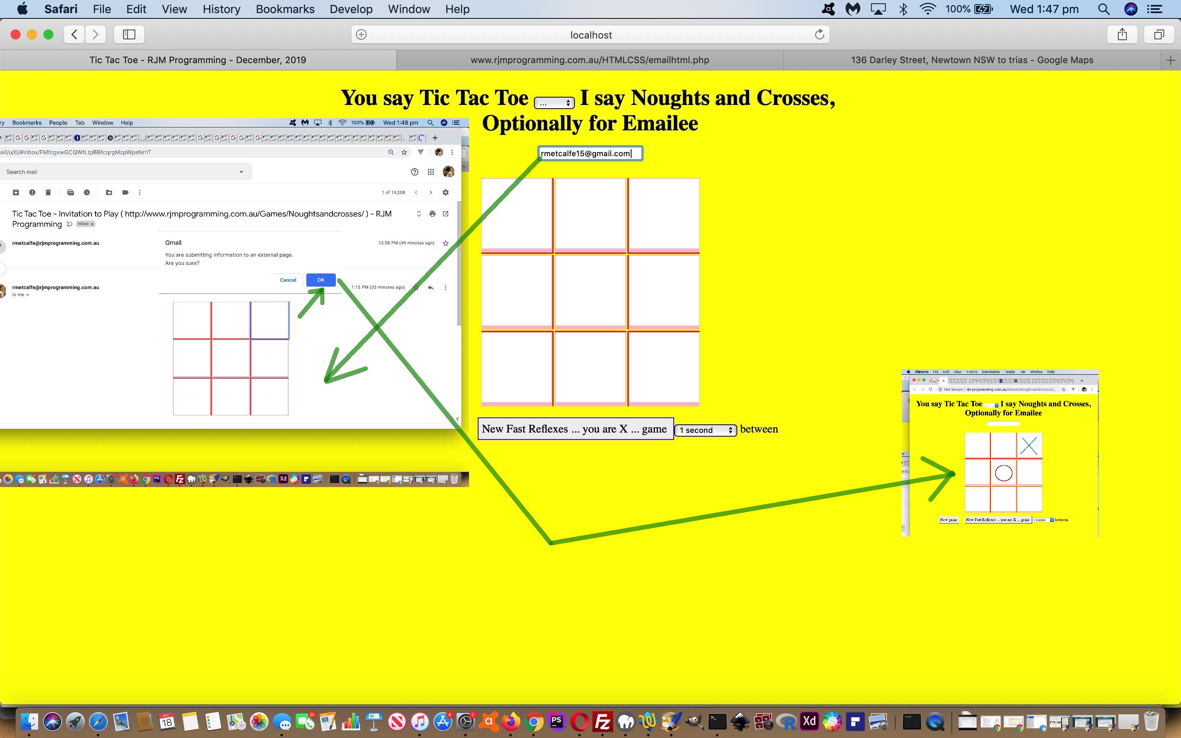This screenshot has height=738, width=1181.
Task: Click the Gmail archive icon in toolbar
Action: (x=16, y=192)
